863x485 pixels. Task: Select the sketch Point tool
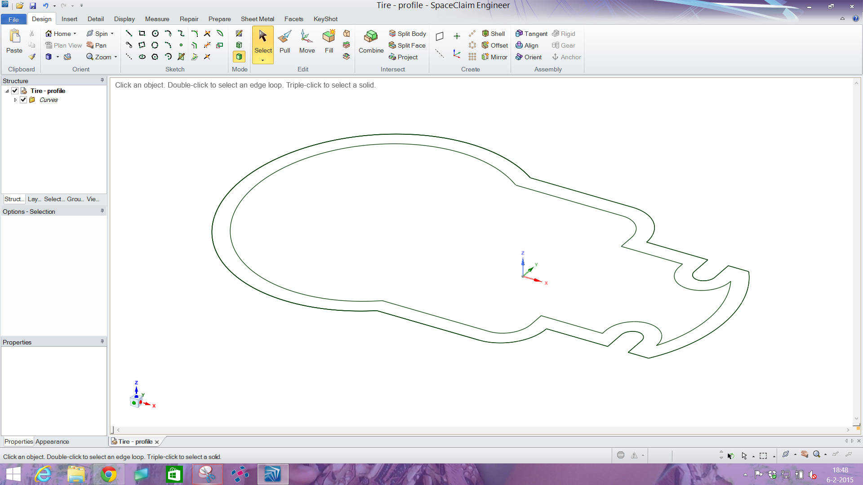pos(181,45)
